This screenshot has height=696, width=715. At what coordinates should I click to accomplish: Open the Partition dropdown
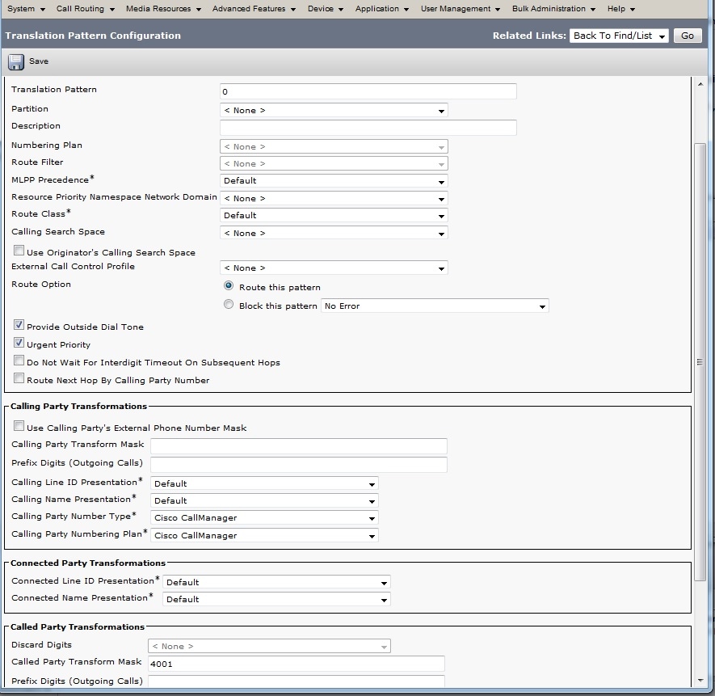coord(334,110)
